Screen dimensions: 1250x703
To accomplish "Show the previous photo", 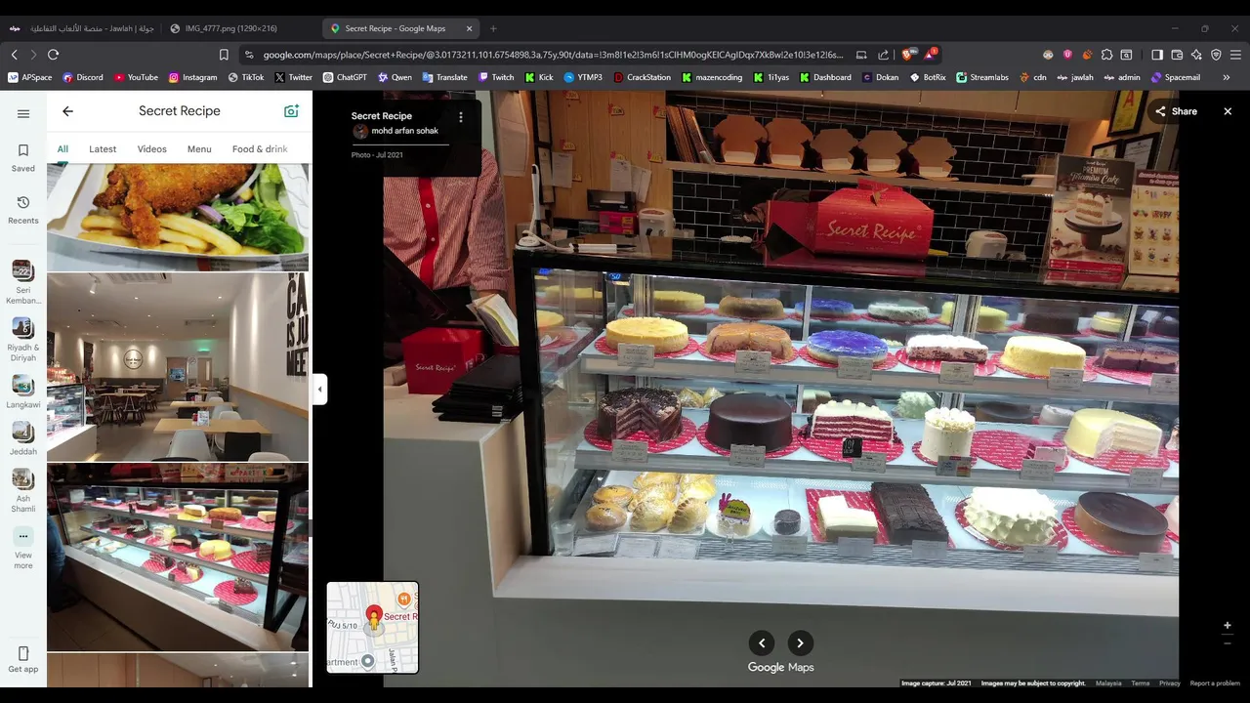I will [762, 642].
